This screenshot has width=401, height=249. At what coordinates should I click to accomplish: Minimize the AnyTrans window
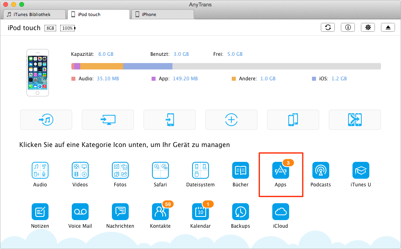[14, 4]
